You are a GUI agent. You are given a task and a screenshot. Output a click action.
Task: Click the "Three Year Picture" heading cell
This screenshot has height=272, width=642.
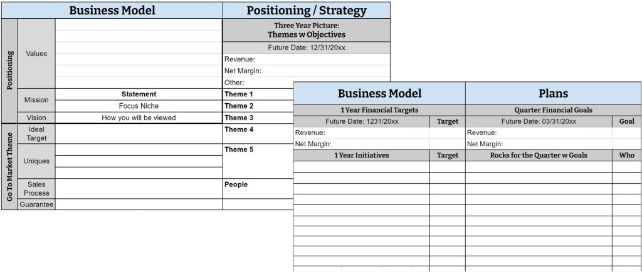click(x=306, y=30)
